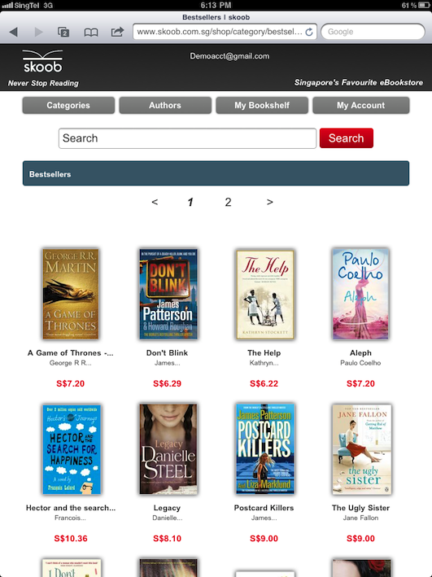This screenshot has width=432, height=577.
Task: Focus the skoob Search text field
Action: pyautogui.click(x=187, y=138)
